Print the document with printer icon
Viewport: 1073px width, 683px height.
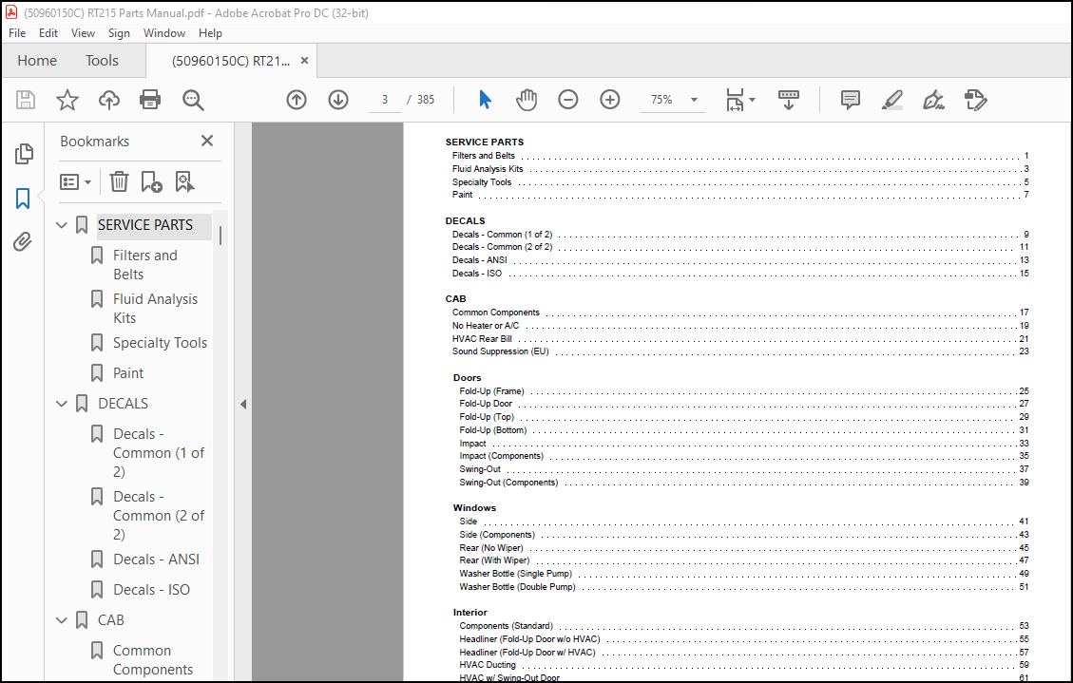coord(150,100)
